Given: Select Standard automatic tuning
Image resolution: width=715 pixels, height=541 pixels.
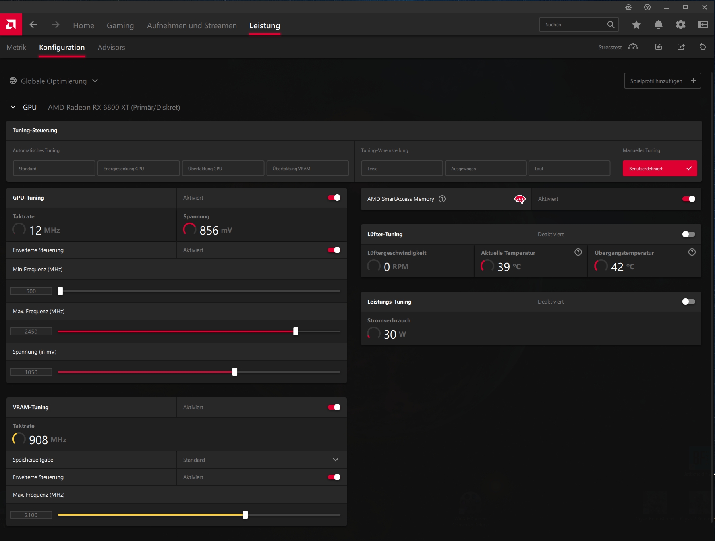Looking at the screenshot, I should coord(54,168).
